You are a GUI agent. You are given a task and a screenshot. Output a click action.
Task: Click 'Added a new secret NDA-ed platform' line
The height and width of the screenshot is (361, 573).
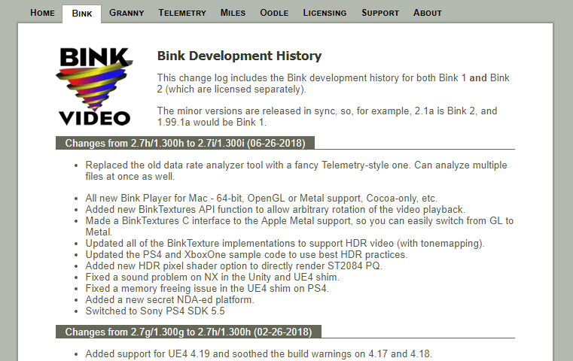[169, 300]
